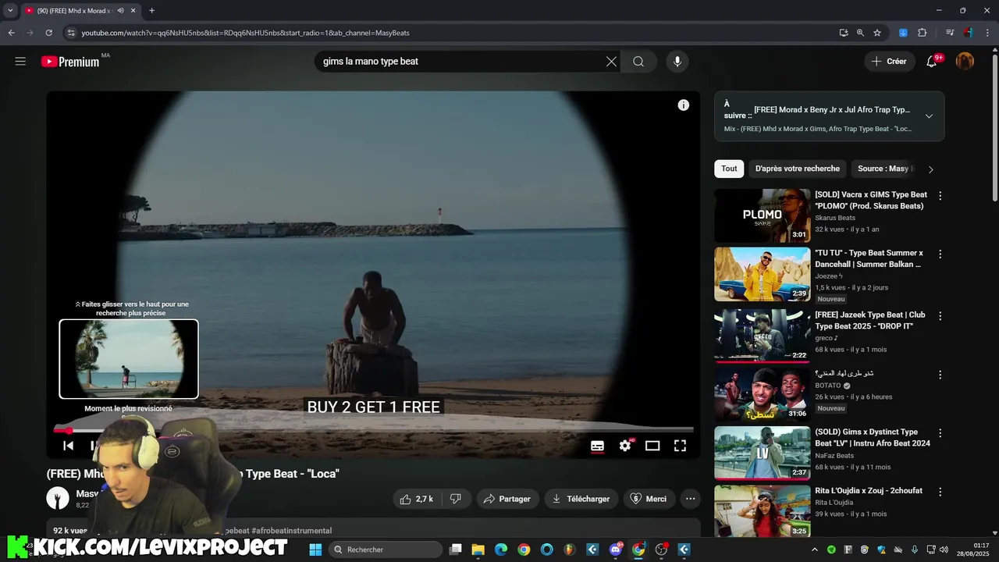Viewport: 999px width, 562px height.
Task: Open the YouTube hamburger guide menu
Action: click(20, 61)
